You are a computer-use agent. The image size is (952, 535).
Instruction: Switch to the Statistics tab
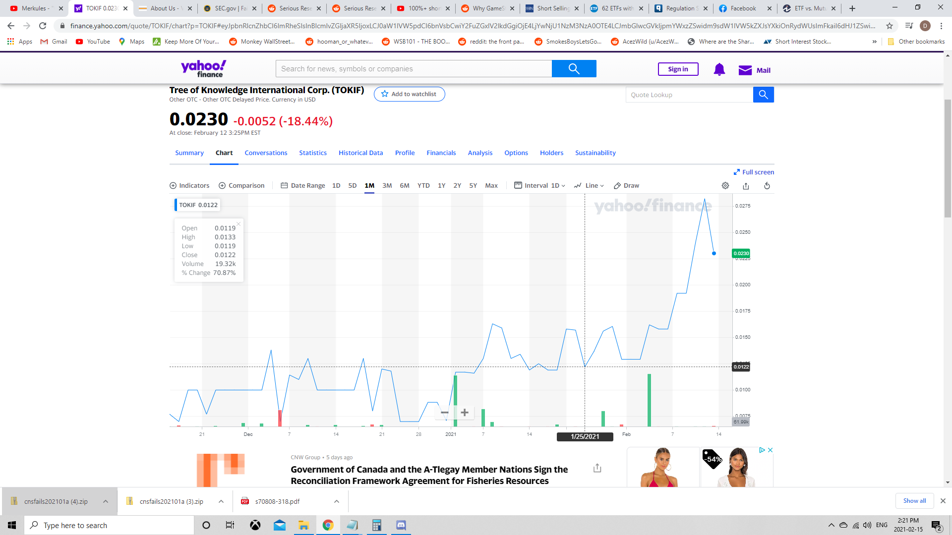tap(313, 153)
